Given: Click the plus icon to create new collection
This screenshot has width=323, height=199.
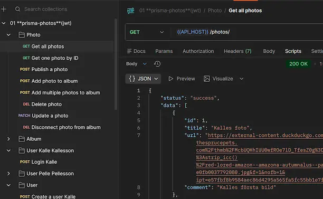Looking at the screenshot, I should [x=4, y=10].
